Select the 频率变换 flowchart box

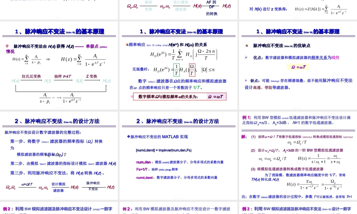(148, 5)
